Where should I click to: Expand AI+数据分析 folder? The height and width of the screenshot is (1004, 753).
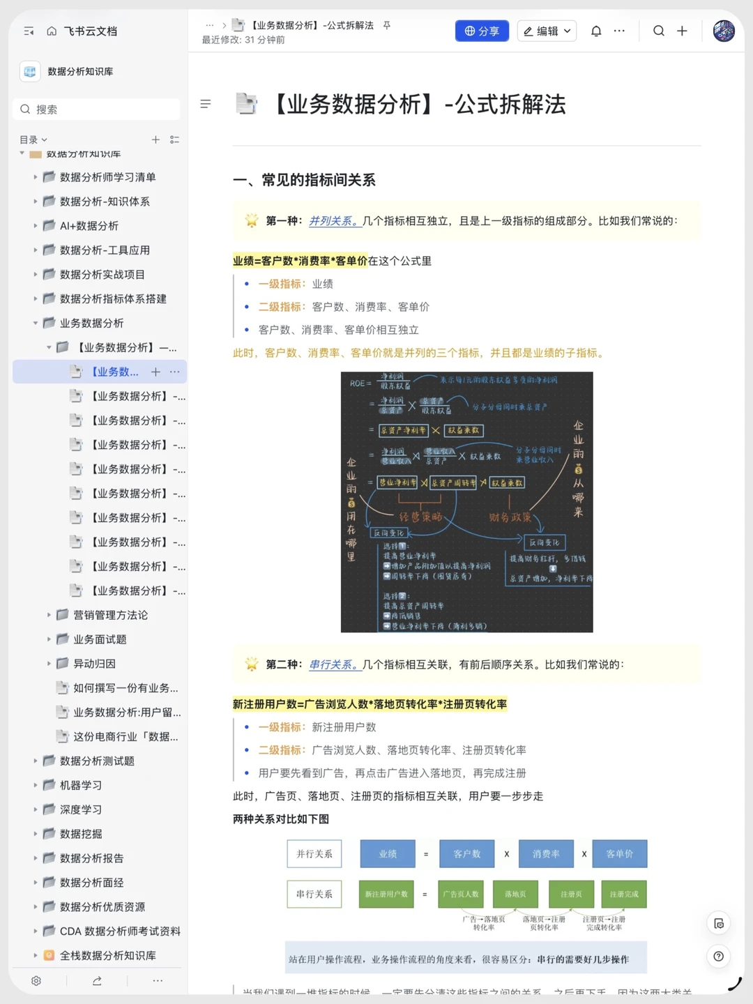tap(36, 226)
